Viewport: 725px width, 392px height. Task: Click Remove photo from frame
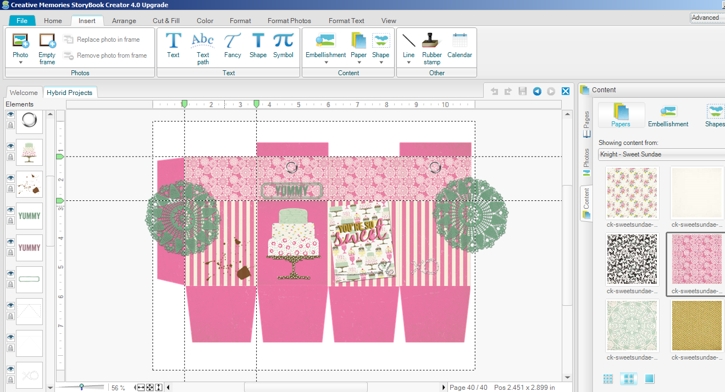coord(106,55)
